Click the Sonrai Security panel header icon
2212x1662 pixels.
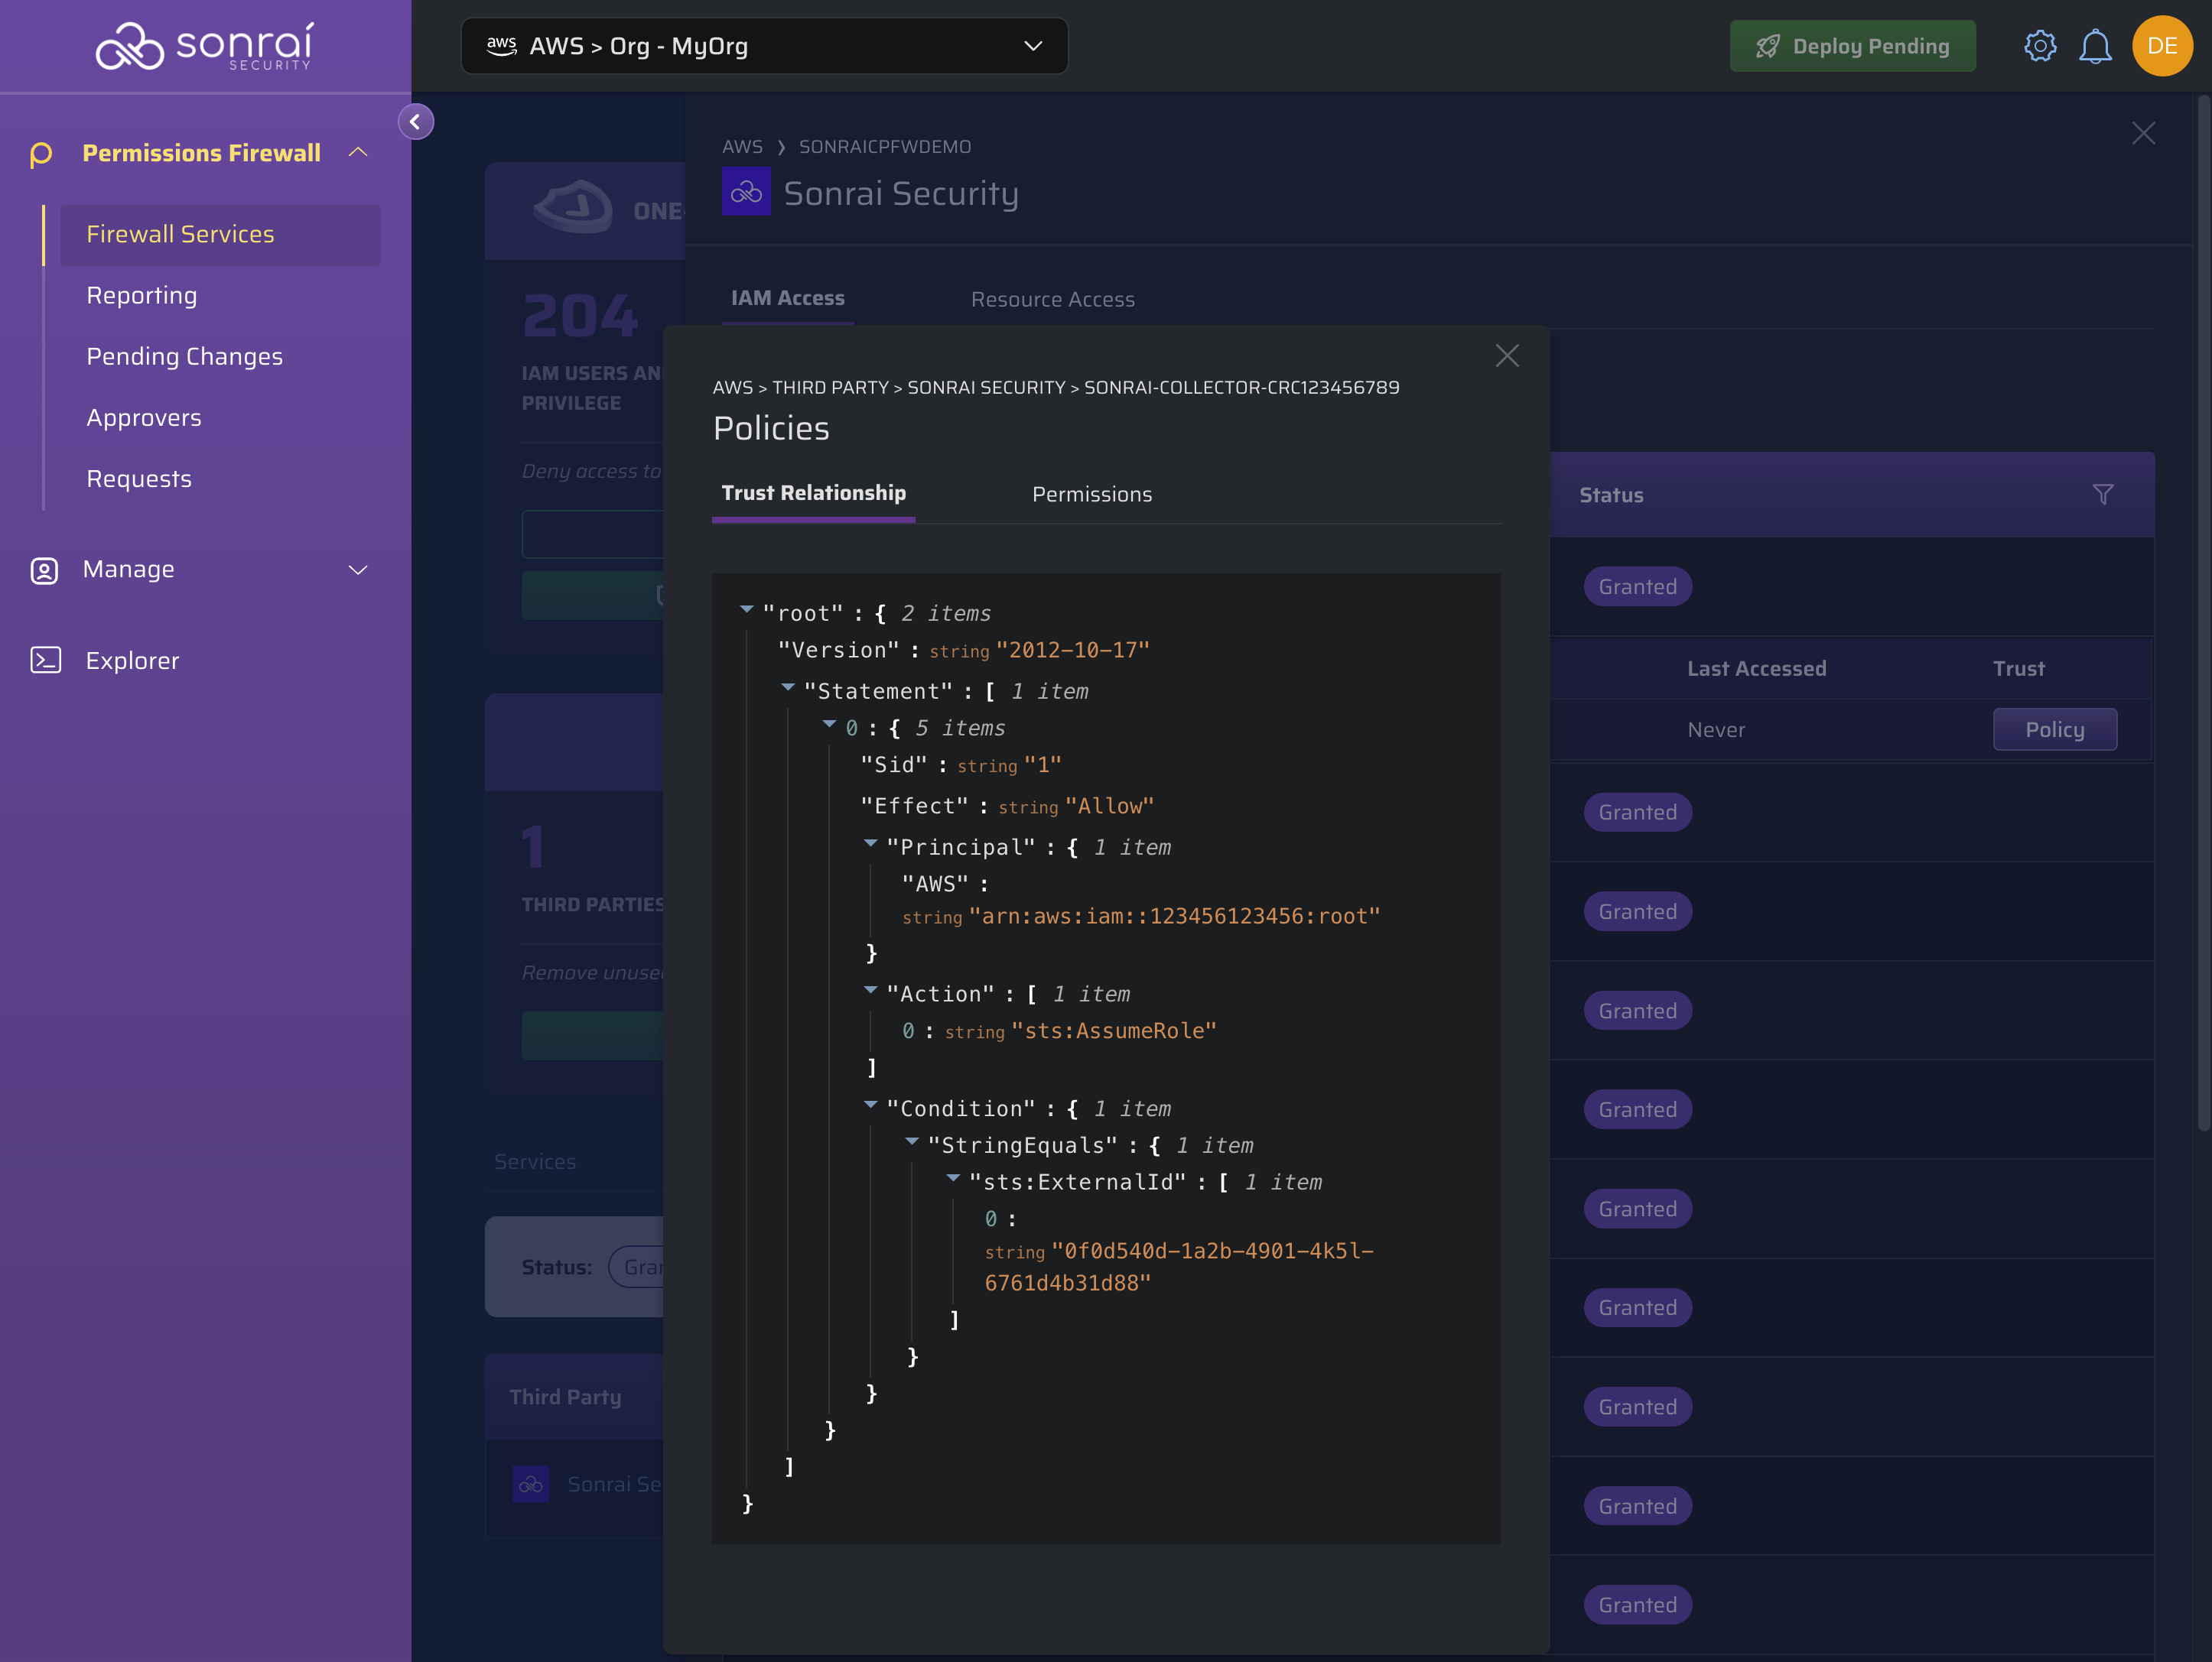pyautogui.click(x=746, y=192)
